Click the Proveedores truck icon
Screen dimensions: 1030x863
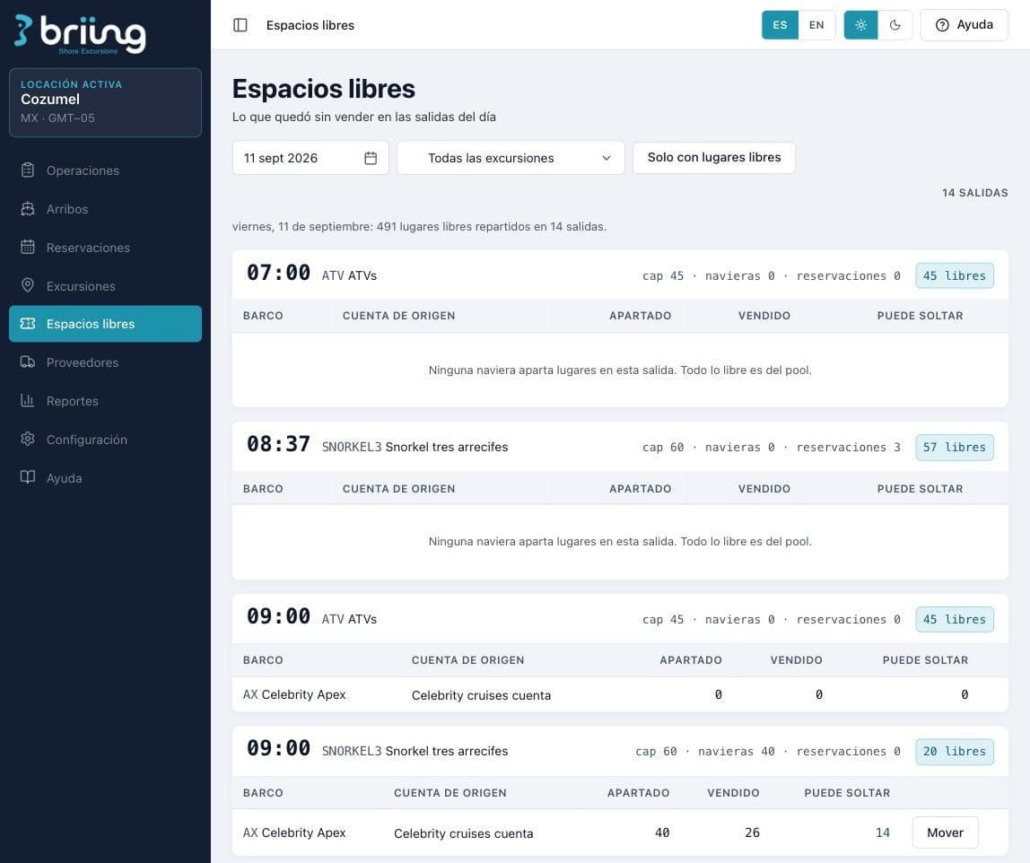[x=28, y=362]
